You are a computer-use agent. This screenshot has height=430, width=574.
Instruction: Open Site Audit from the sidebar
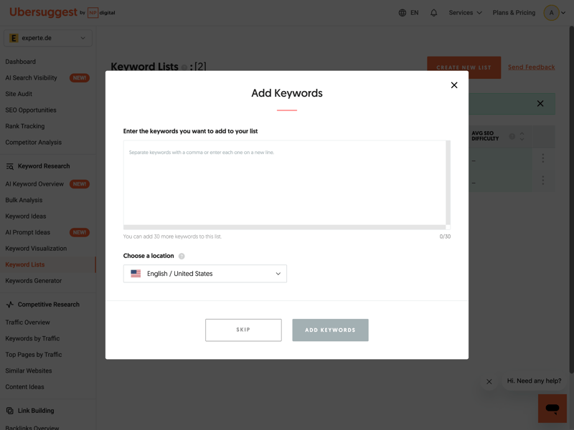click(x=19, y=94)
